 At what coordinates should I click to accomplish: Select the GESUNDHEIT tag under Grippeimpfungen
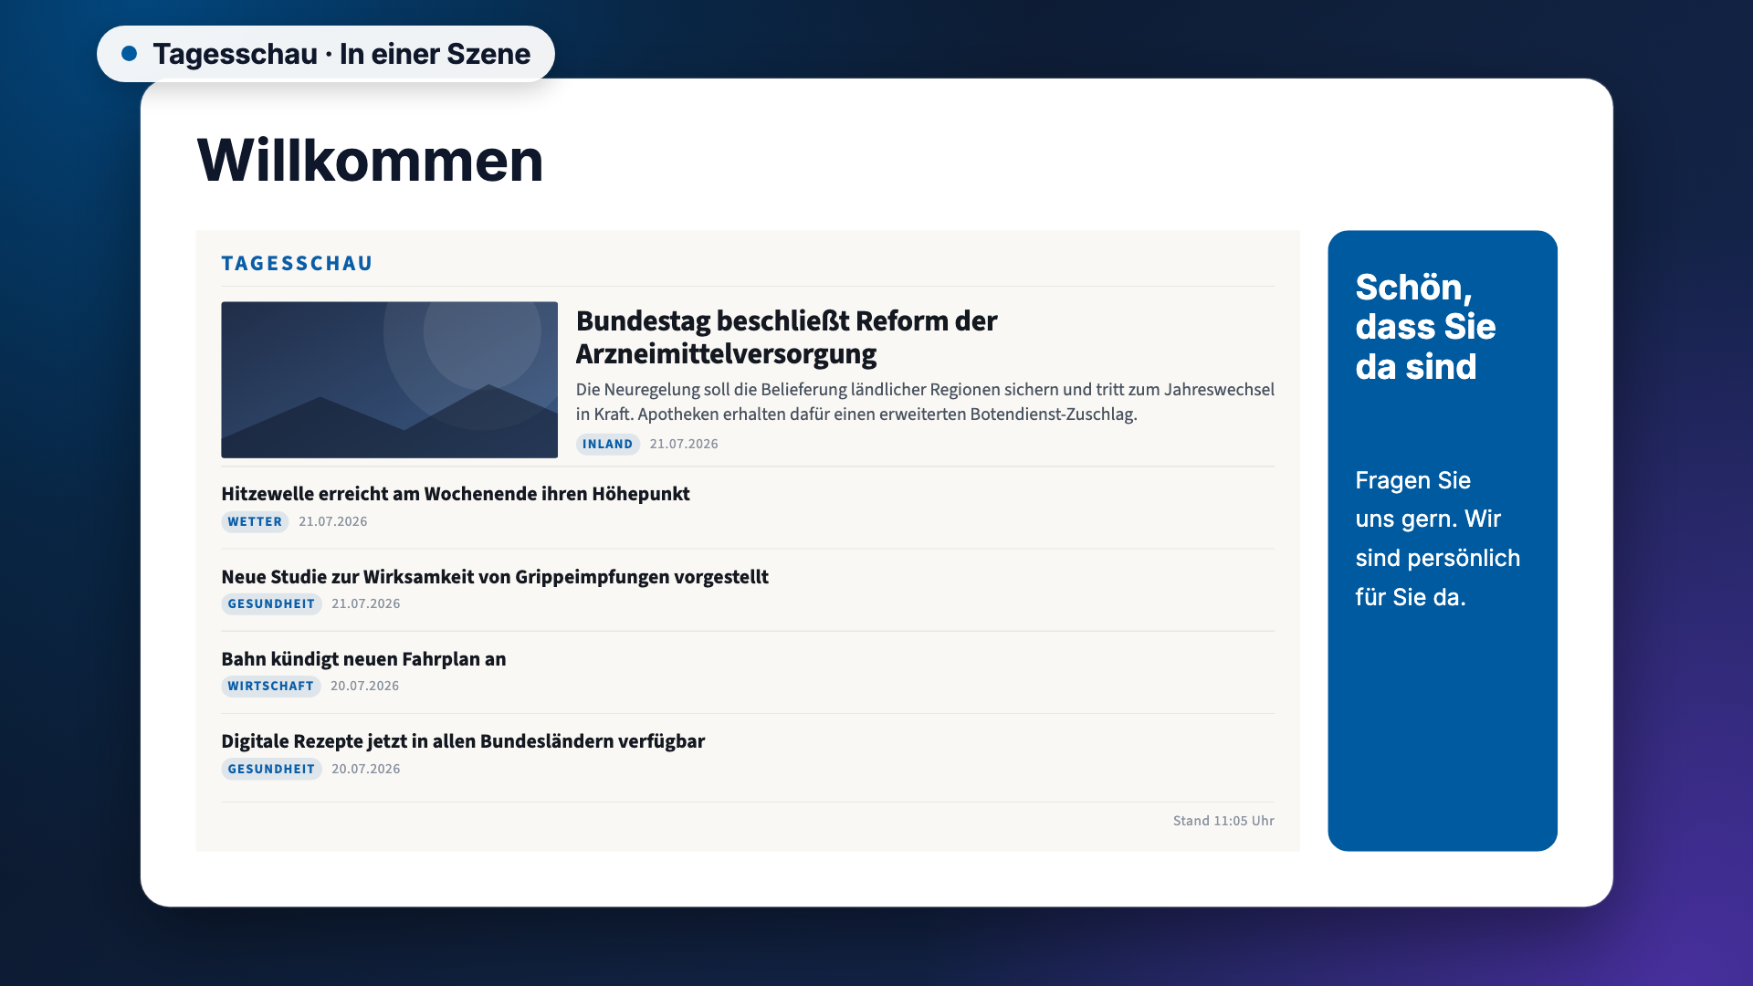pos(271,603)
